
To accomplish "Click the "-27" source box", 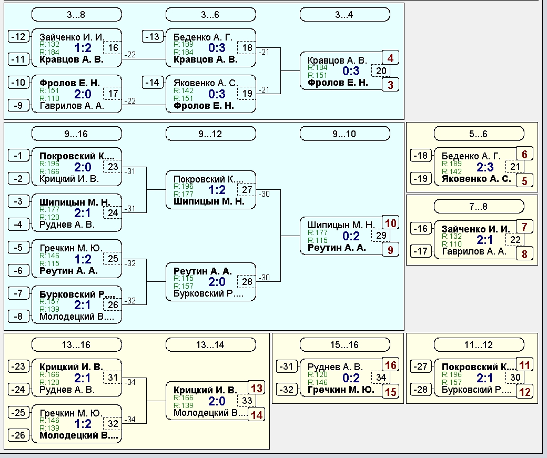I will click(421, 367).
